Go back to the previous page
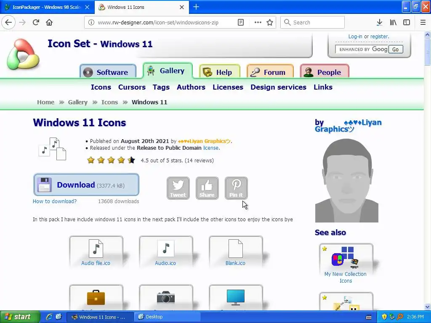431x323 pixels. click(x=8, y=23)
